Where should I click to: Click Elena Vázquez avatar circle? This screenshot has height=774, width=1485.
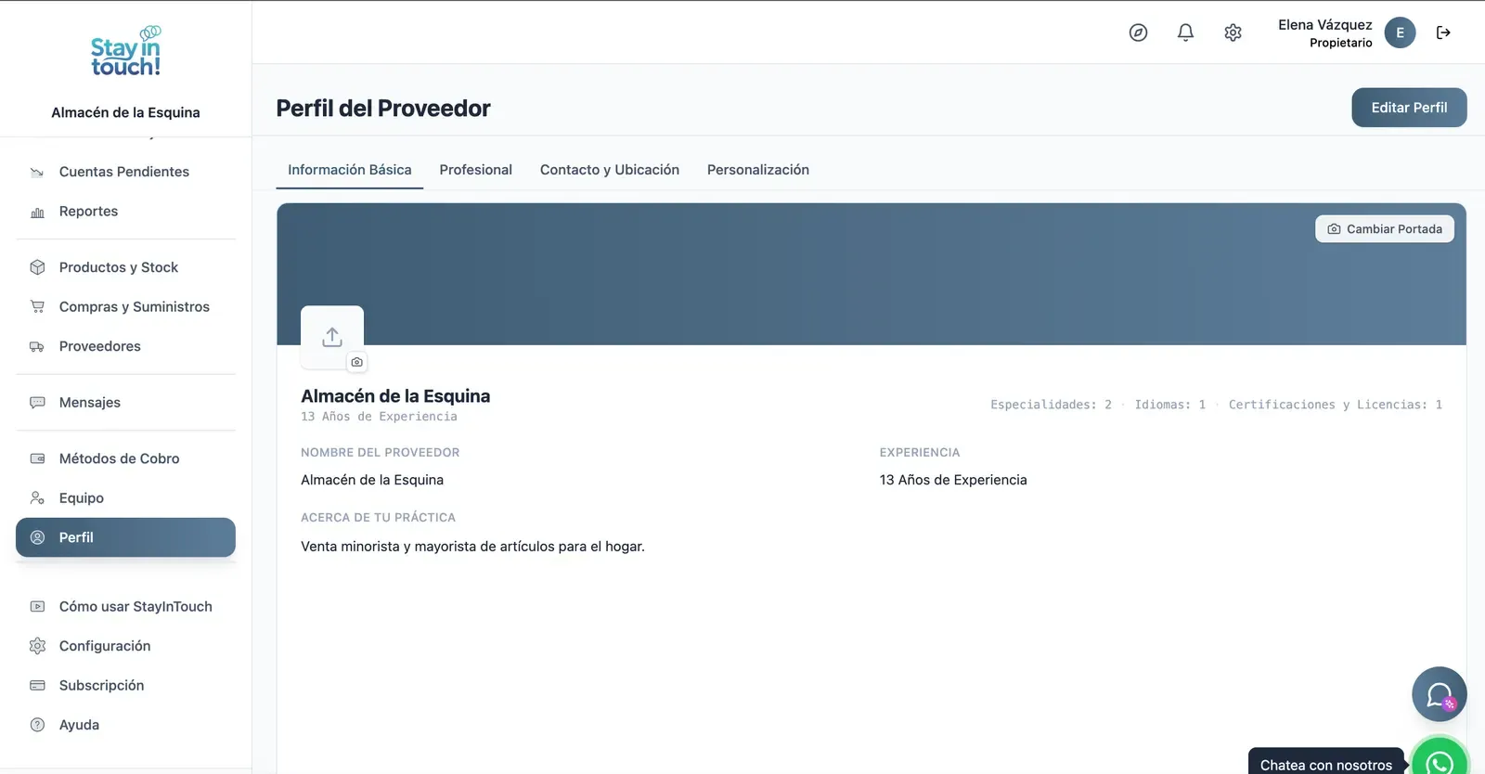1400,32
